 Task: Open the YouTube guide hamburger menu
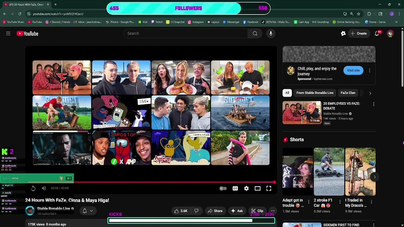point(8,33)
